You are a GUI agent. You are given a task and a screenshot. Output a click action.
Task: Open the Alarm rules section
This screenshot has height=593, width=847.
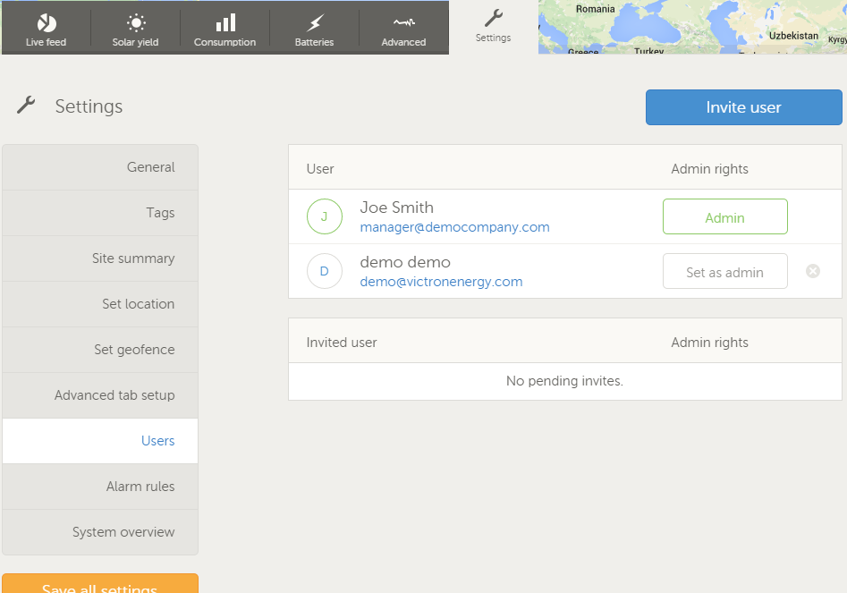pos(100,487)
